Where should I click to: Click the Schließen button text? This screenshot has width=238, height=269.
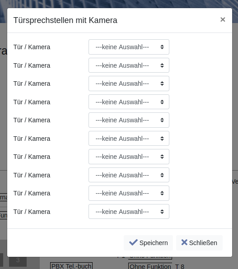pyautogui.click(x=203, y=243)
